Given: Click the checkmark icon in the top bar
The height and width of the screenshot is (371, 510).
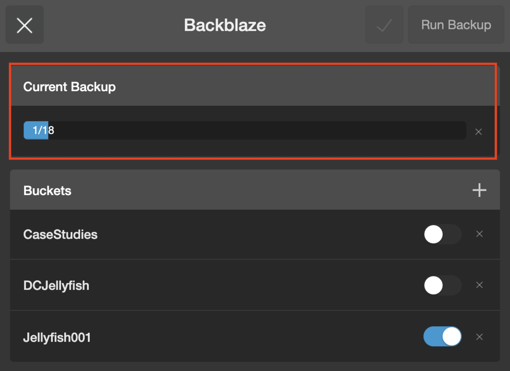Looking at the screenshot, I should (x=384, y=24).
